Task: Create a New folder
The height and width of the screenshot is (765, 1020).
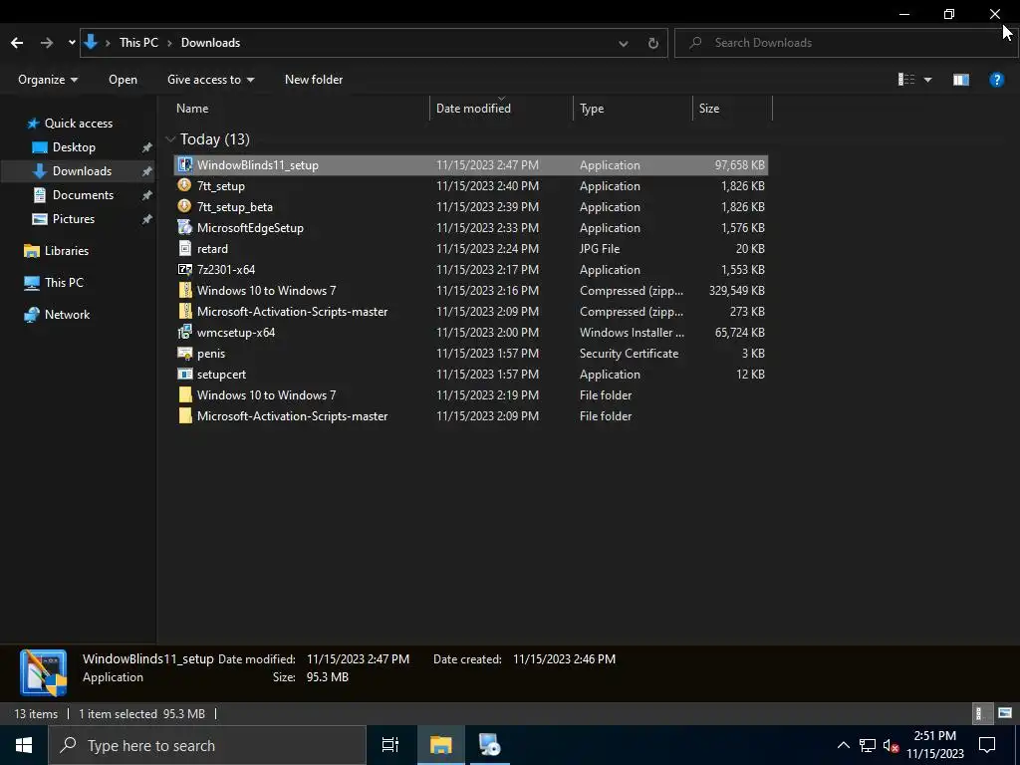Action: click(314, 80)
